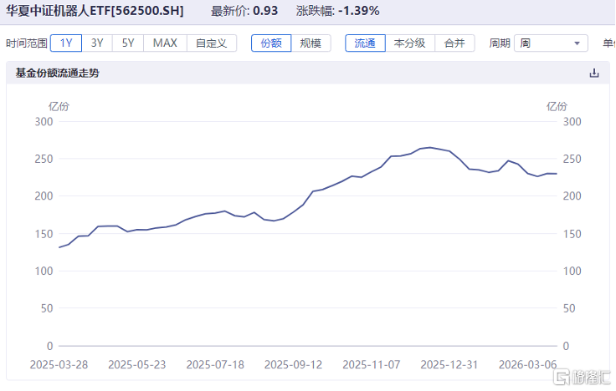
Task: Click the left y-axis label 300
Action: click(x=44, y=122)
